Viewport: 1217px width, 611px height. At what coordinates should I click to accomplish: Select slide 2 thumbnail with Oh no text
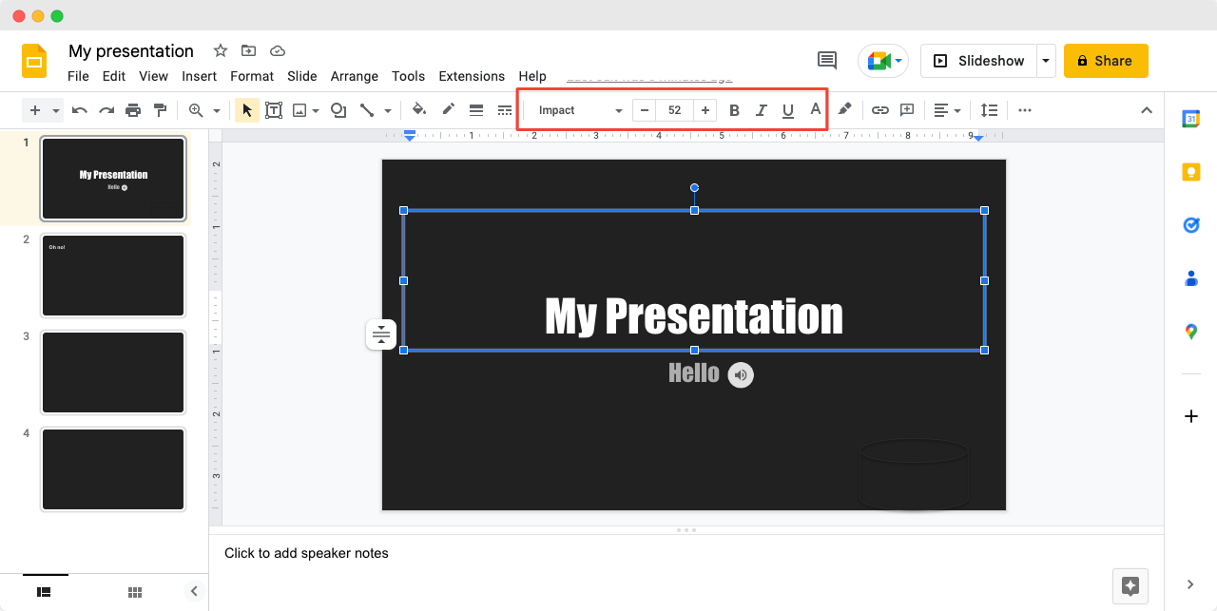pos(113,276)
